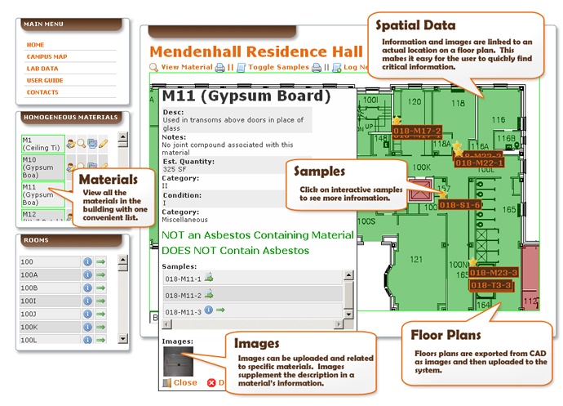Click the View Material magnifier icon
The width and height of the screenshot is (563, 406).
[x=153, y=67]
